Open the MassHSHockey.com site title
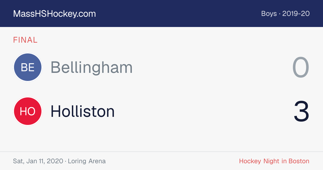This screenshot has height=170, width=323. [54, 14]
